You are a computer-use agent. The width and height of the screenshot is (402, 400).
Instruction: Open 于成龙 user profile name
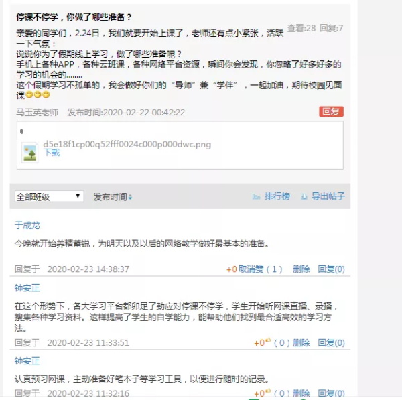27,226
